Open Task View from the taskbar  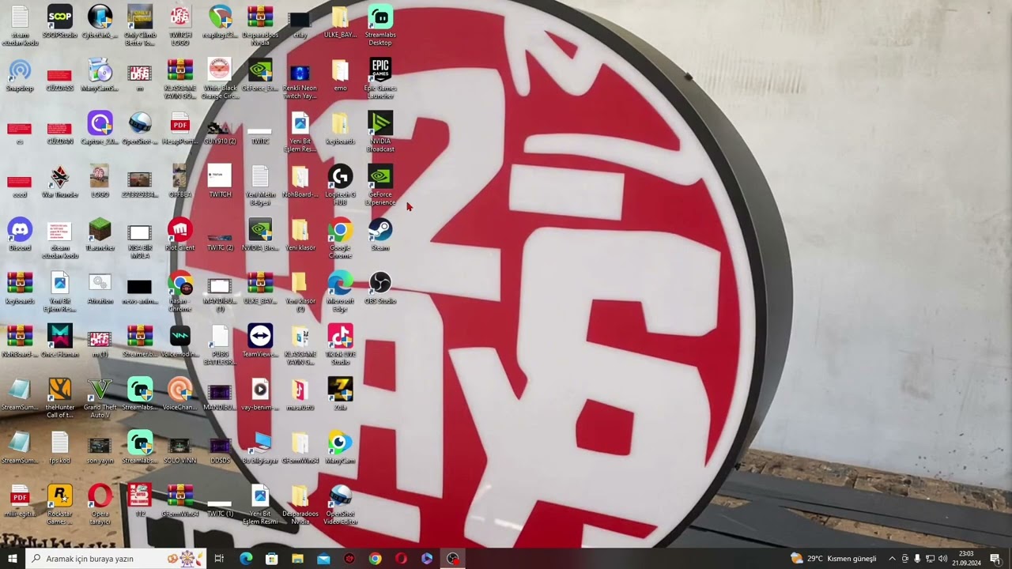click(x=219, y=559)
